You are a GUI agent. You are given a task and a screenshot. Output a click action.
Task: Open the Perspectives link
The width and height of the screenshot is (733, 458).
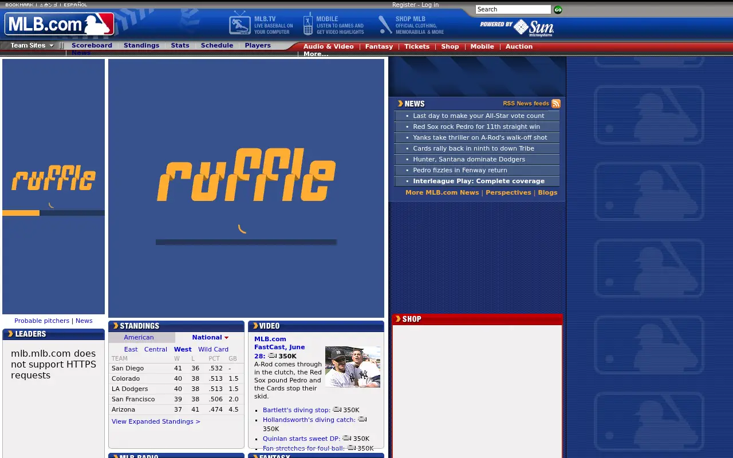[509, 192]
